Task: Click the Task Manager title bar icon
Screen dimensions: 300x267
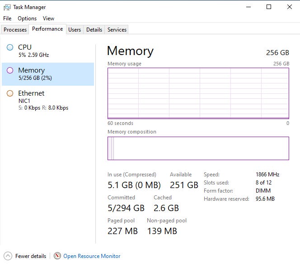Action: click(7, 7)
